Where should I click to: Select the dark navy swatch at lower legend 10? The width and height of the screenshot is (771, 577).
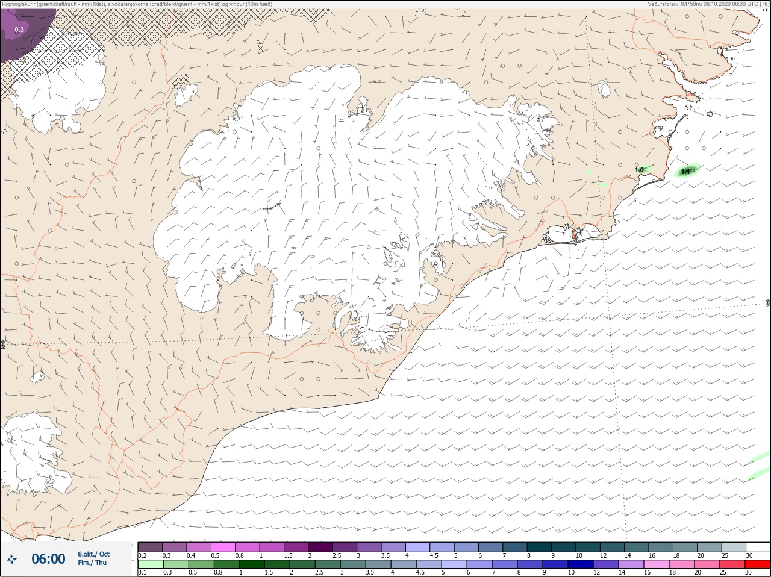(581, 564)
